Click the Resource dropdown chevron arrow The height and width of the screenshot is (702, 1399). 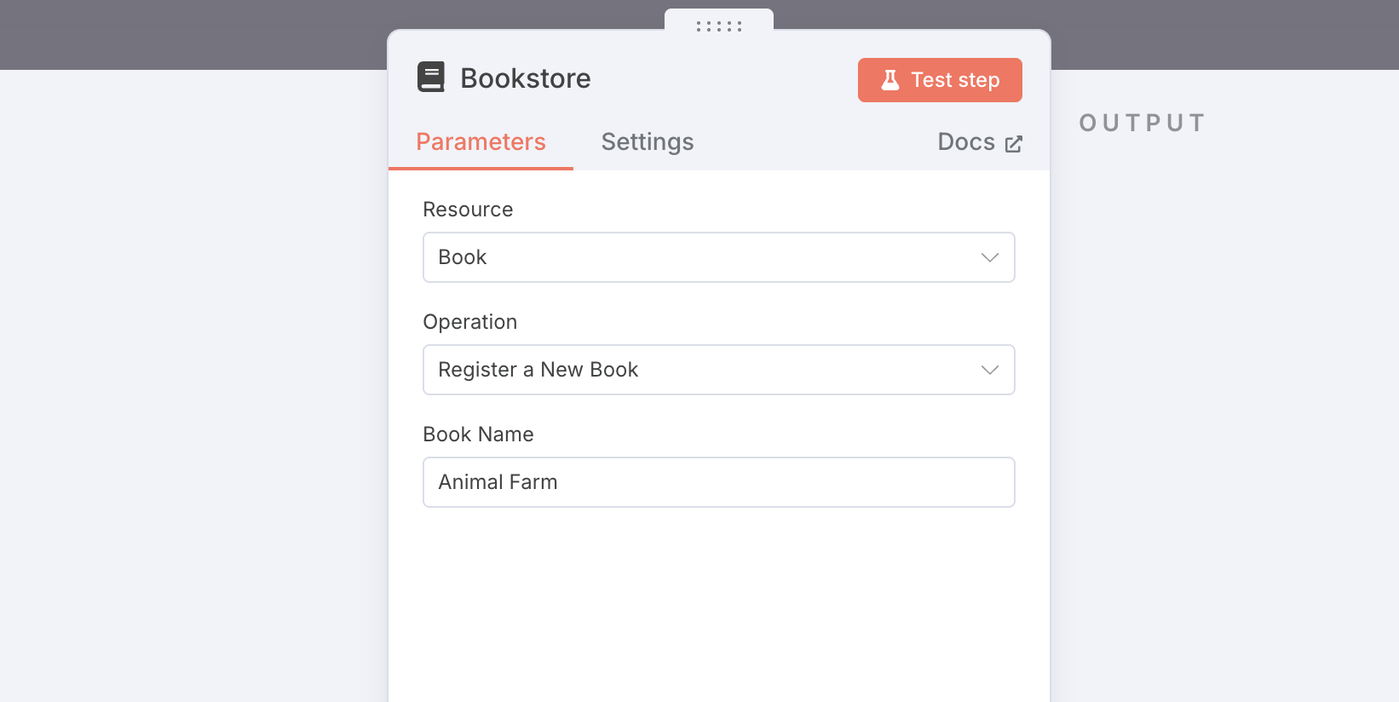[x=990, y=257]
